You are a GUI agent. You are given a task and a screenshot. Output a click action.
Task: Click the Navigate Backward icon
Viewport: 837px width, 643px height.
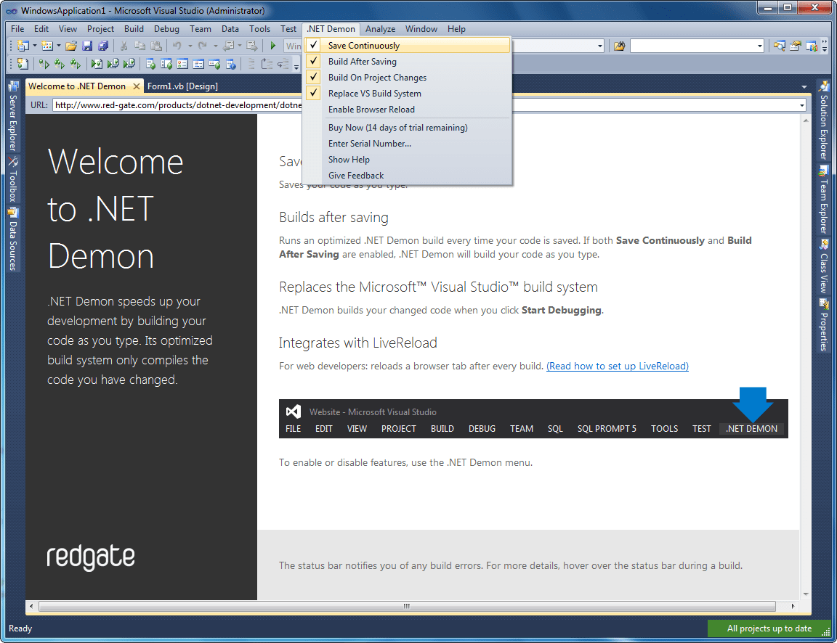point(228,46)
